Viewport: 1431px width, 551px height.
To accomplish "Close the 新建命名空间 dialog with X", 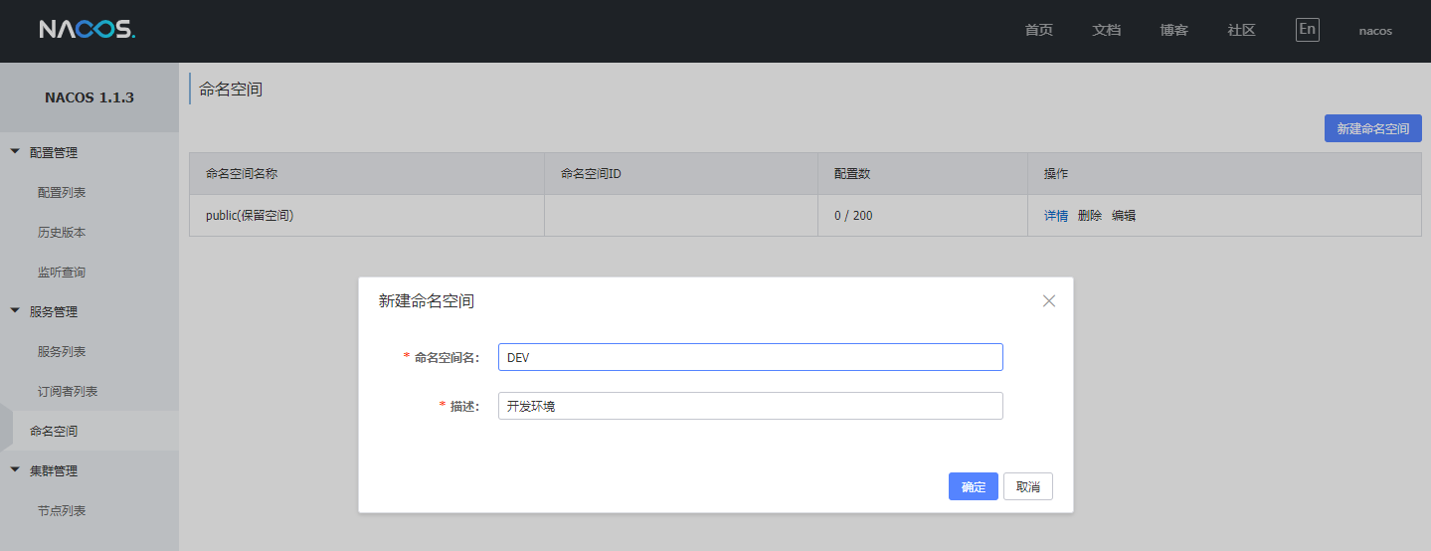I will 1049,300.
